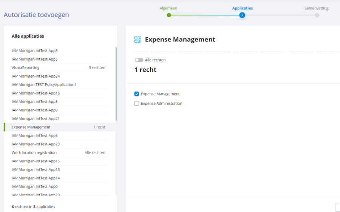Viewport: 340px width, 212px height.
Task: Click the grey Samenvatting step dot
Action: [317, 15]
